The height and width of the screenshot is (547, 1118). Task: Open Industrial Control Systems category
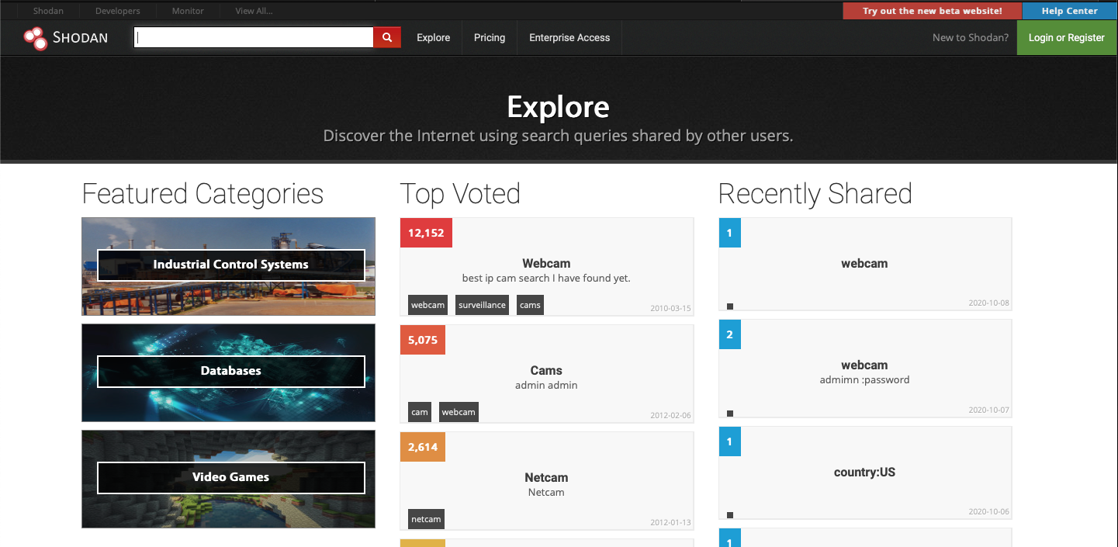coord(230,265)
